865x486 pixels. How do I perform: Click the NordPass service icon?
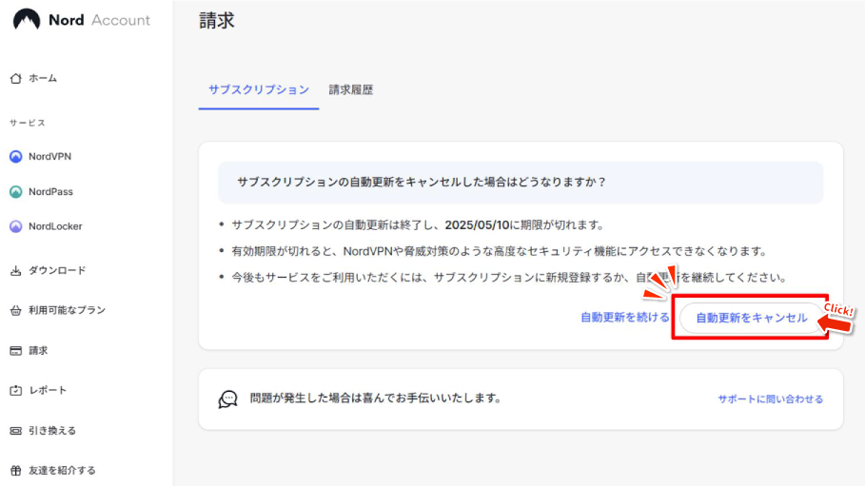[15, 192]
